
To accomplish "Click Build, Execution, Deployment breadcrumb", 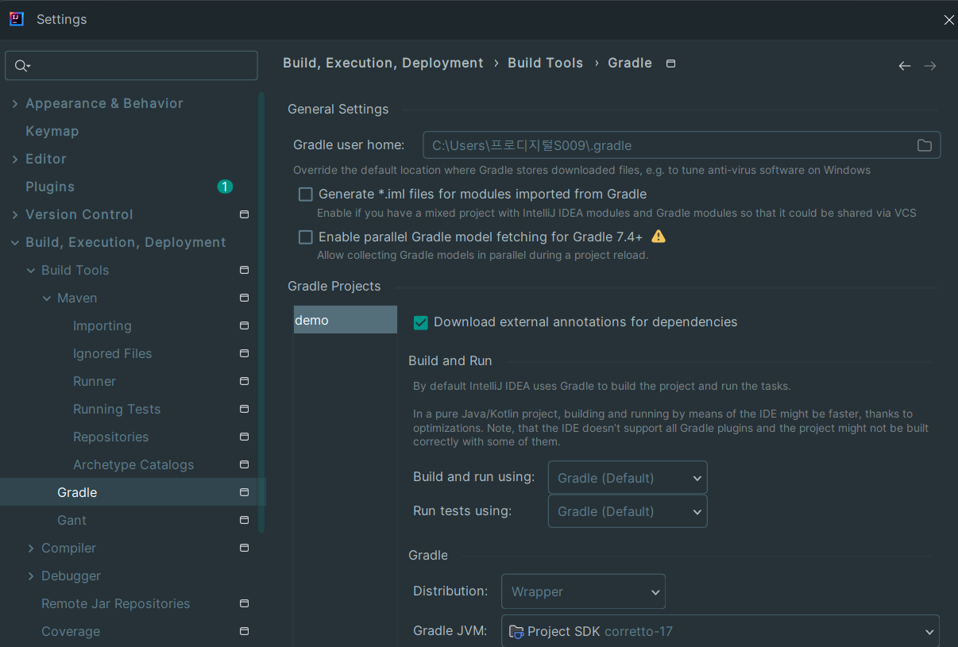I will tap(383, 63).
